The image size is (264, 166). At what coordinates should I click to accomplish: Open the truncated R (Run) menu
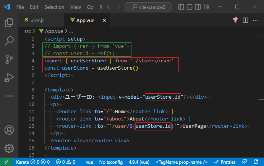101,7
